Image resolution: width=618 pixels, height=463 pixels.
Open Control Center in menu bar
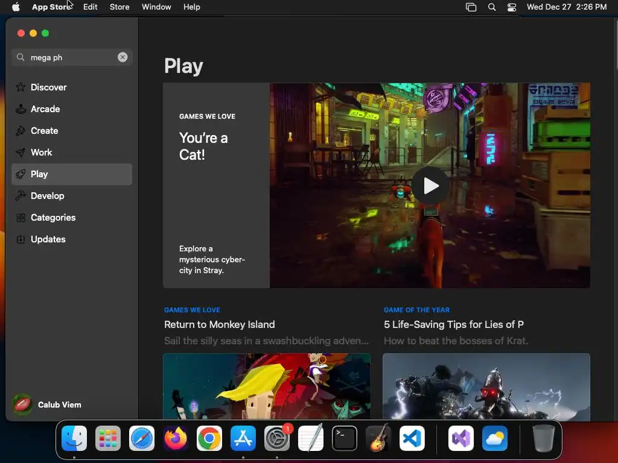coord(512,7)
